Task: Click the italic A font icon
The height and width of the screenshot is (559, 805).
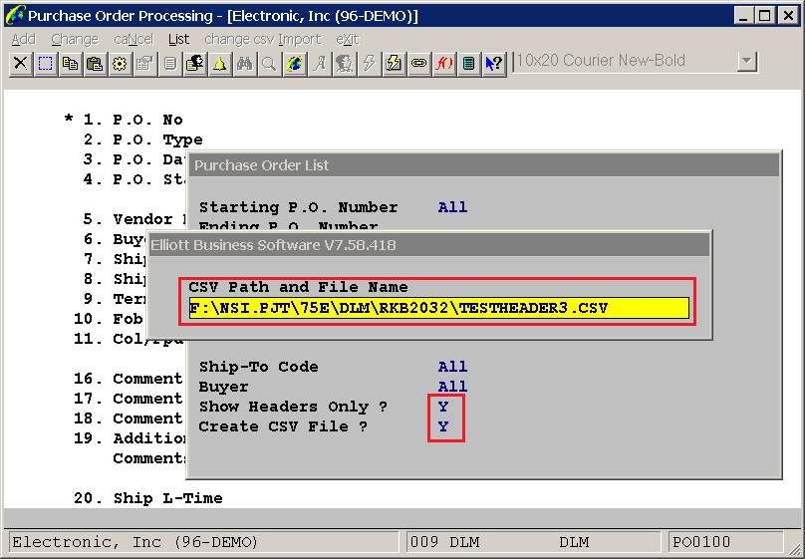Action: (x=320, y=63)
